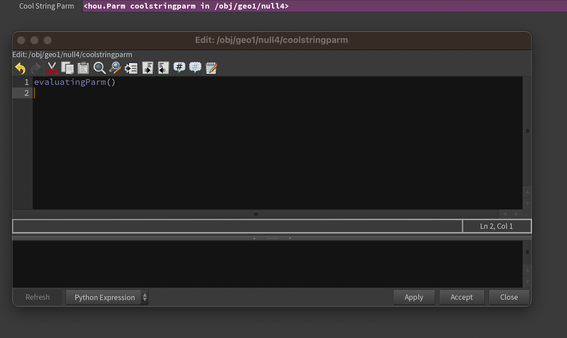Comment the line with the # bubble icon
Viewport: 567px width, 338px height.
pos(179,67)
